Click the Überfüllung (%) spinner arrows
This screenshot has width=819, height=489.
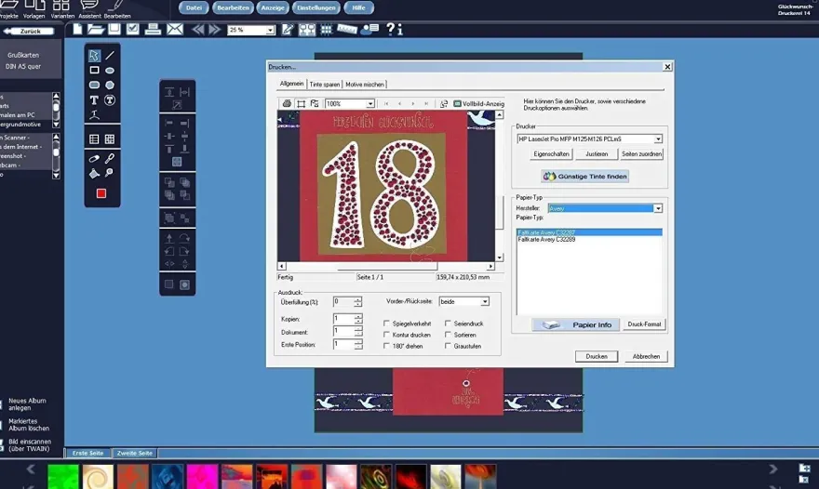(x=357, y=302)
